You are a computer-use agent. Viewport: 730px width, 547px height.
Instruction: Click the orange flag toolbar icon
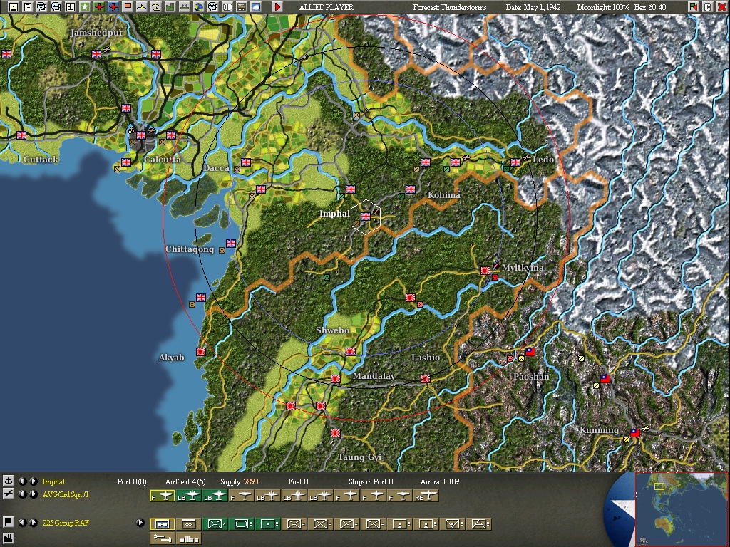point(127,7)
